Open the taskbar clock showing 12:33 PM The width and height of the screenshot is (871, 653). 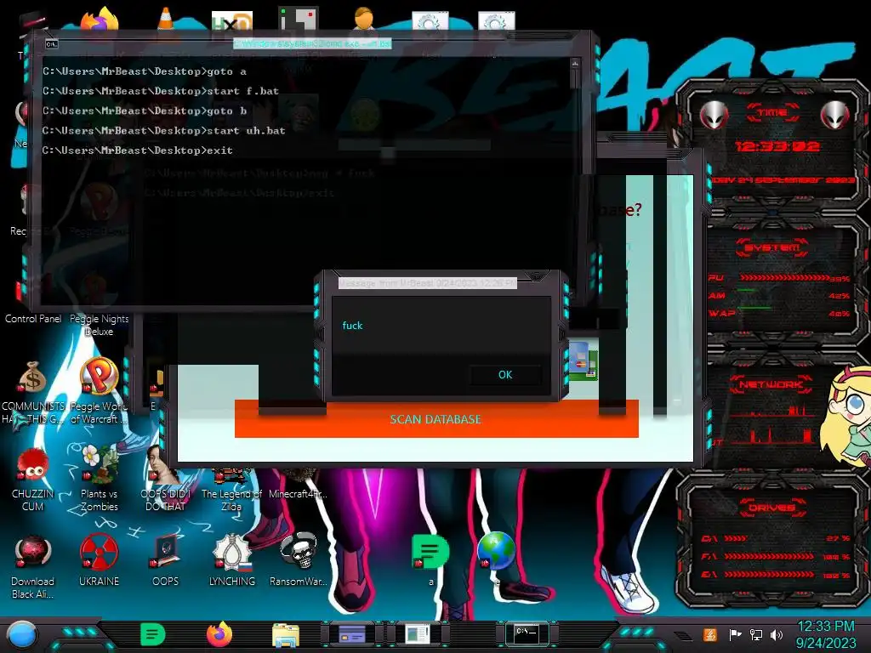tap(825, 634)
